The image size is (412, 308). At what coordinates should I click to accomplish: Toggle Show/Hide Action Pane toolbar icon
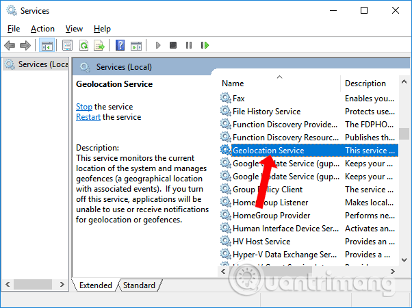[136, 46]
